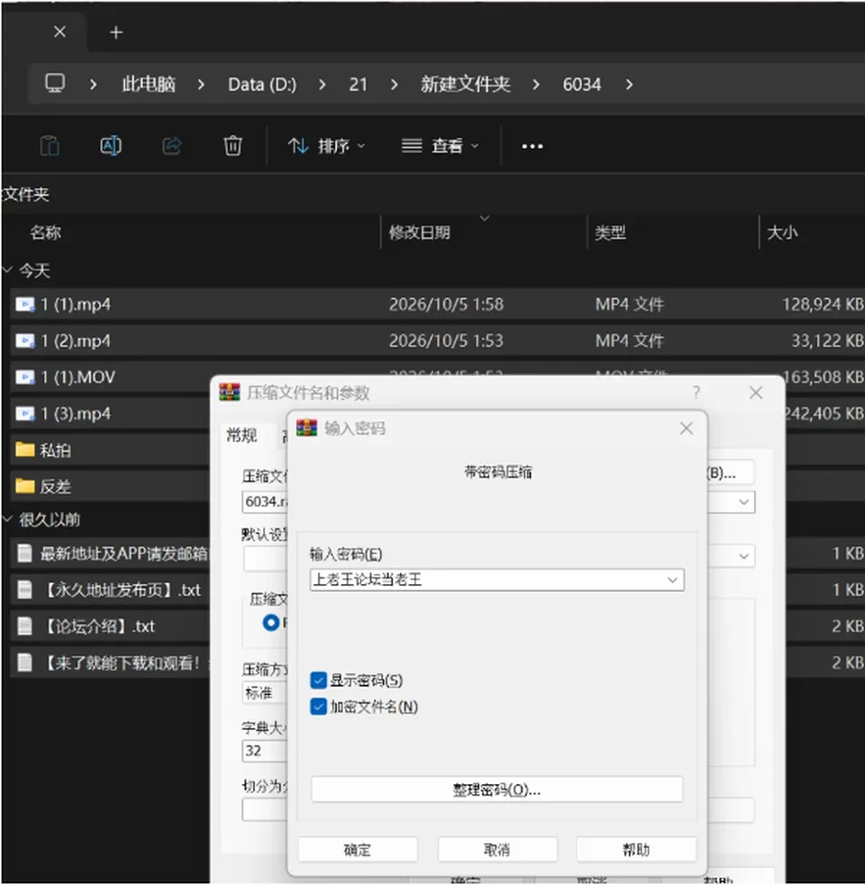This screenshot has height=885, width=865.
Task: Click 确定 in the password dialog
Action: coord(358,850)
